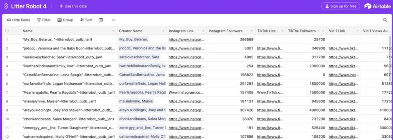Viewport: 393px width, 140px height.
Task: Open the Instagram Followers column dropdown arrow
Action: click(x=252, y=31)
